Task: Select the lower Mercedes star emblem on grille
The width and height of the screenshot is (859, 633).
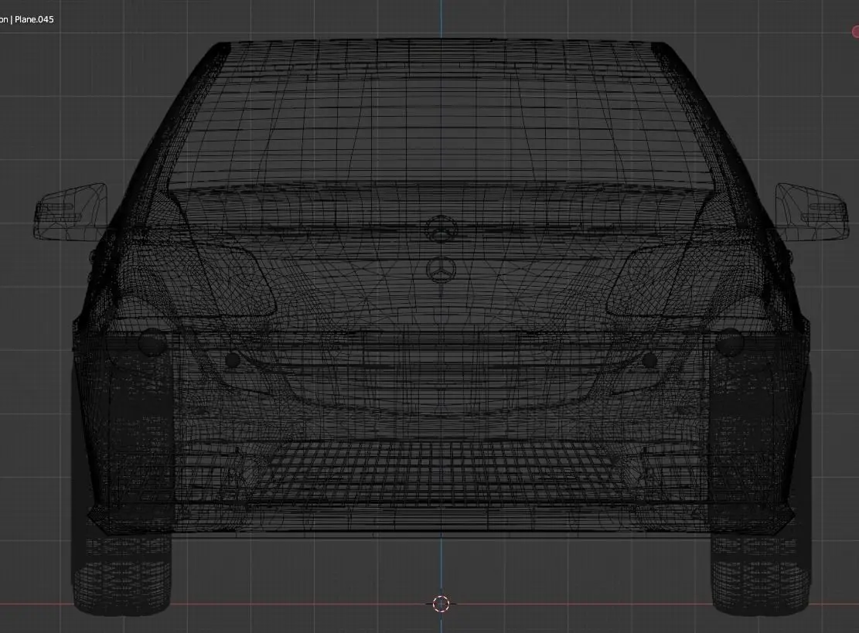Action: (441, 269)
